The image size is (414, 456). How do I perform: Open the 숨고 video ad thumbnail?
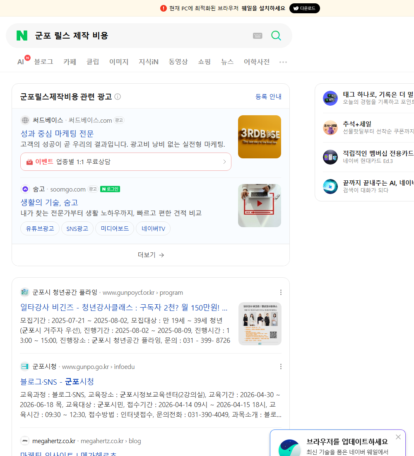tap(260, 206)
